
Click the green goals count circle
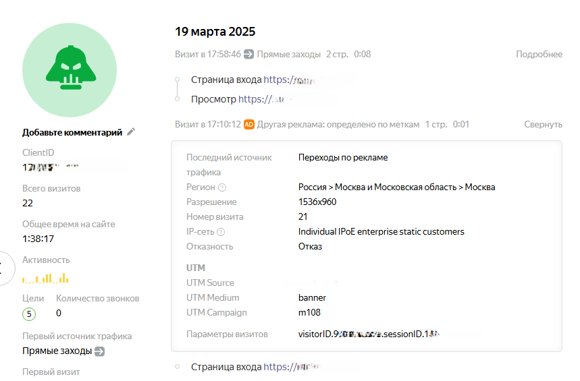tap(29, 314)
